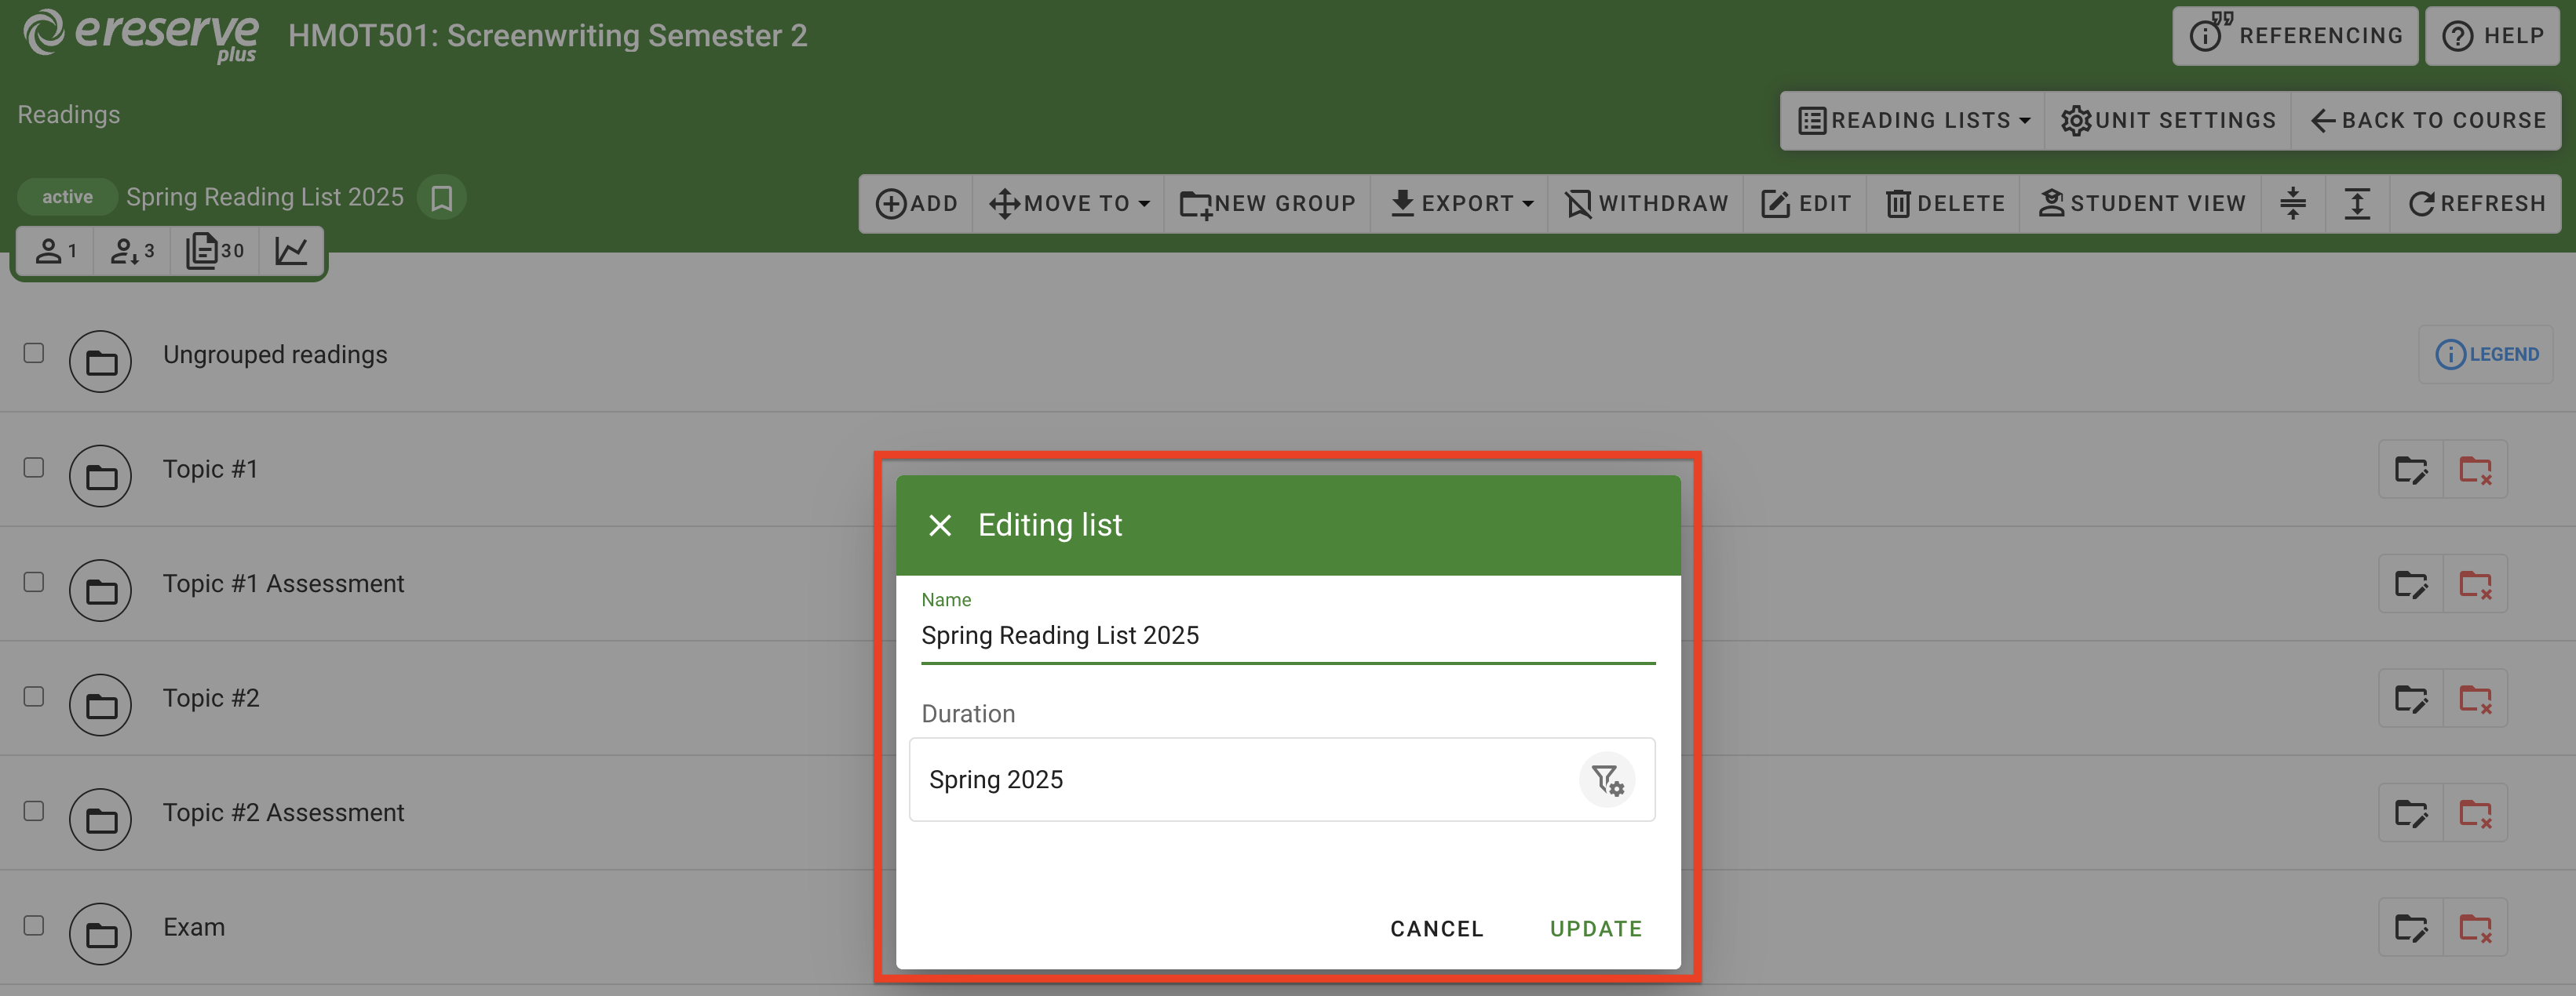Click UPDATE to save the list changes
Image resolution: width=2576 pixels, height=996 pixels.
pos(1595,928)
